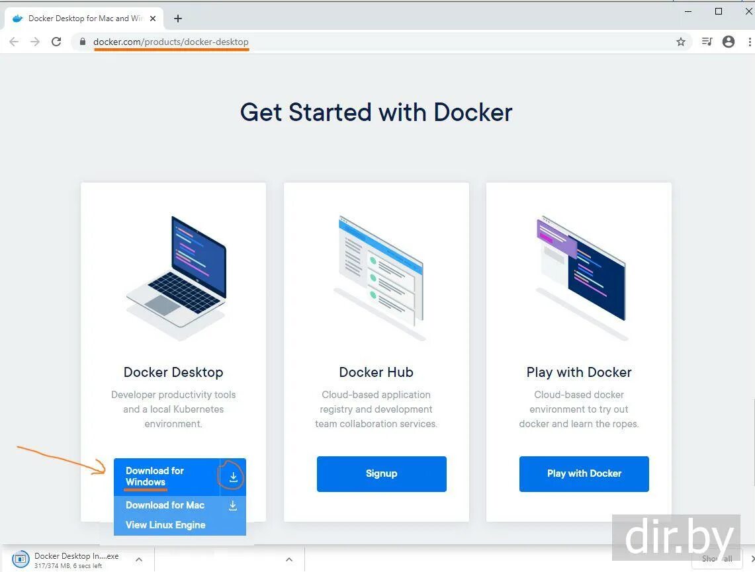Open the Docker Desktop In....exe download
The height and width of the screenshot is (572, 755).
(76, 555)
